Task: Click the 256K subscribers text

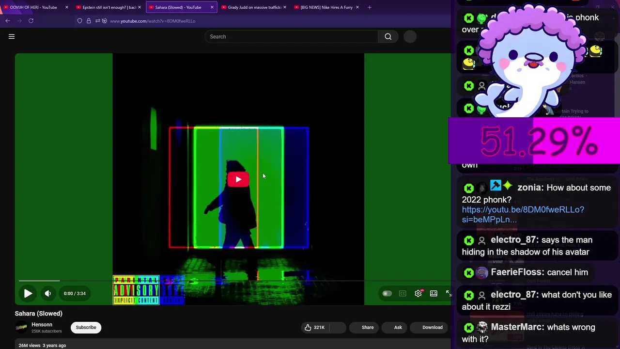Action: click(46, 331)
